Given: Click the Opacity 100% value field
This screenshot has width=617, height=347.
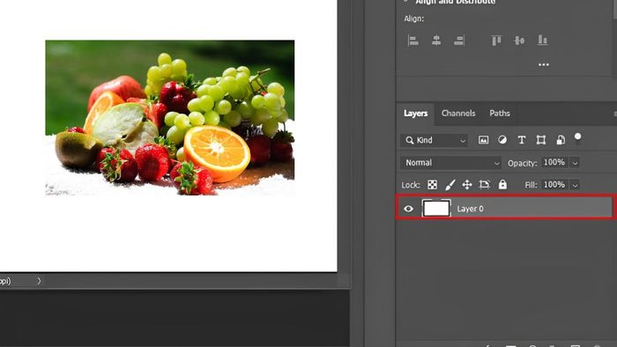Looking at the screenshot, I should [554, 162].
